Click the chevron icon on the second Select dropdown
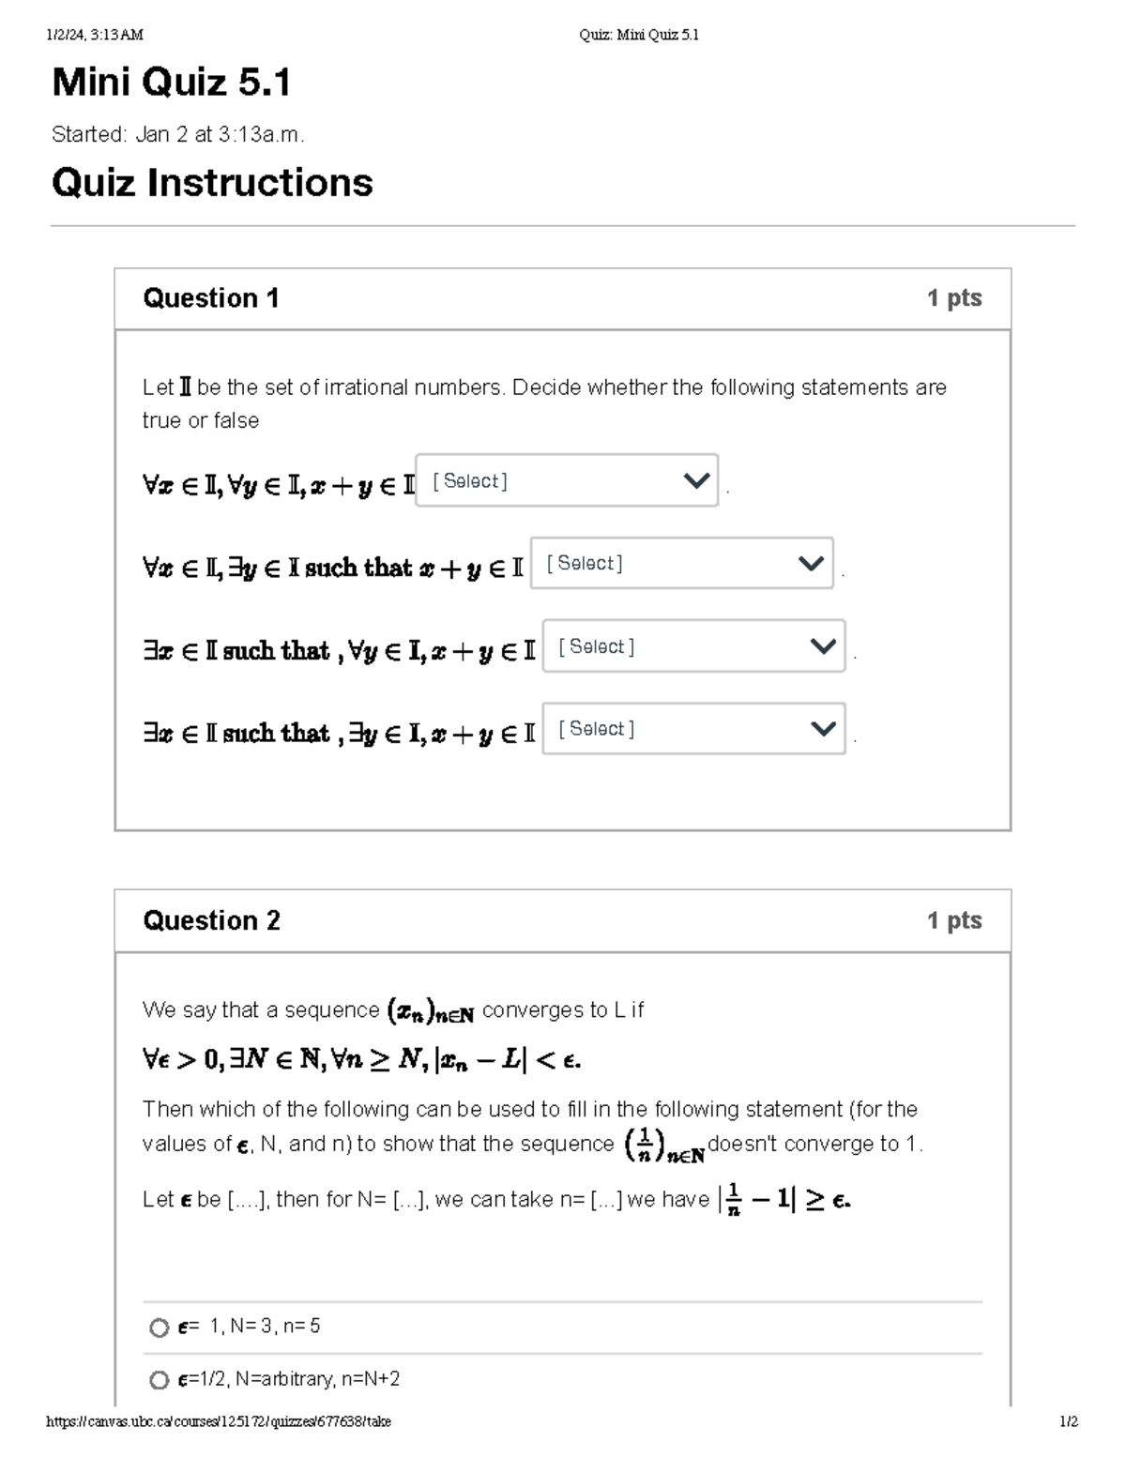 pos(811,563)
